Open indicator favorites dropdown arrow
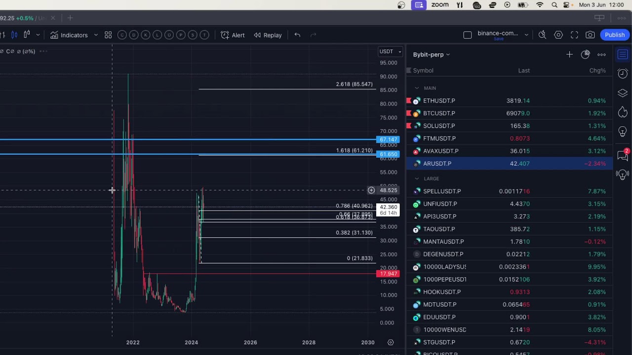Viewport: 632px width, 355px height. [x=95, y=35]
